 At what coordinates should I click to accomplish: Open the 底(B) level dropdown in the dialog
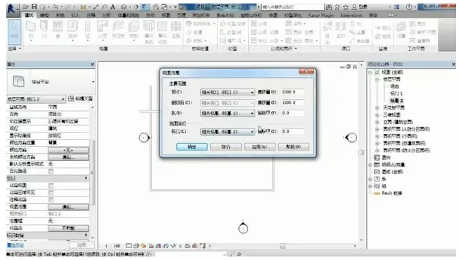point(227,113)
